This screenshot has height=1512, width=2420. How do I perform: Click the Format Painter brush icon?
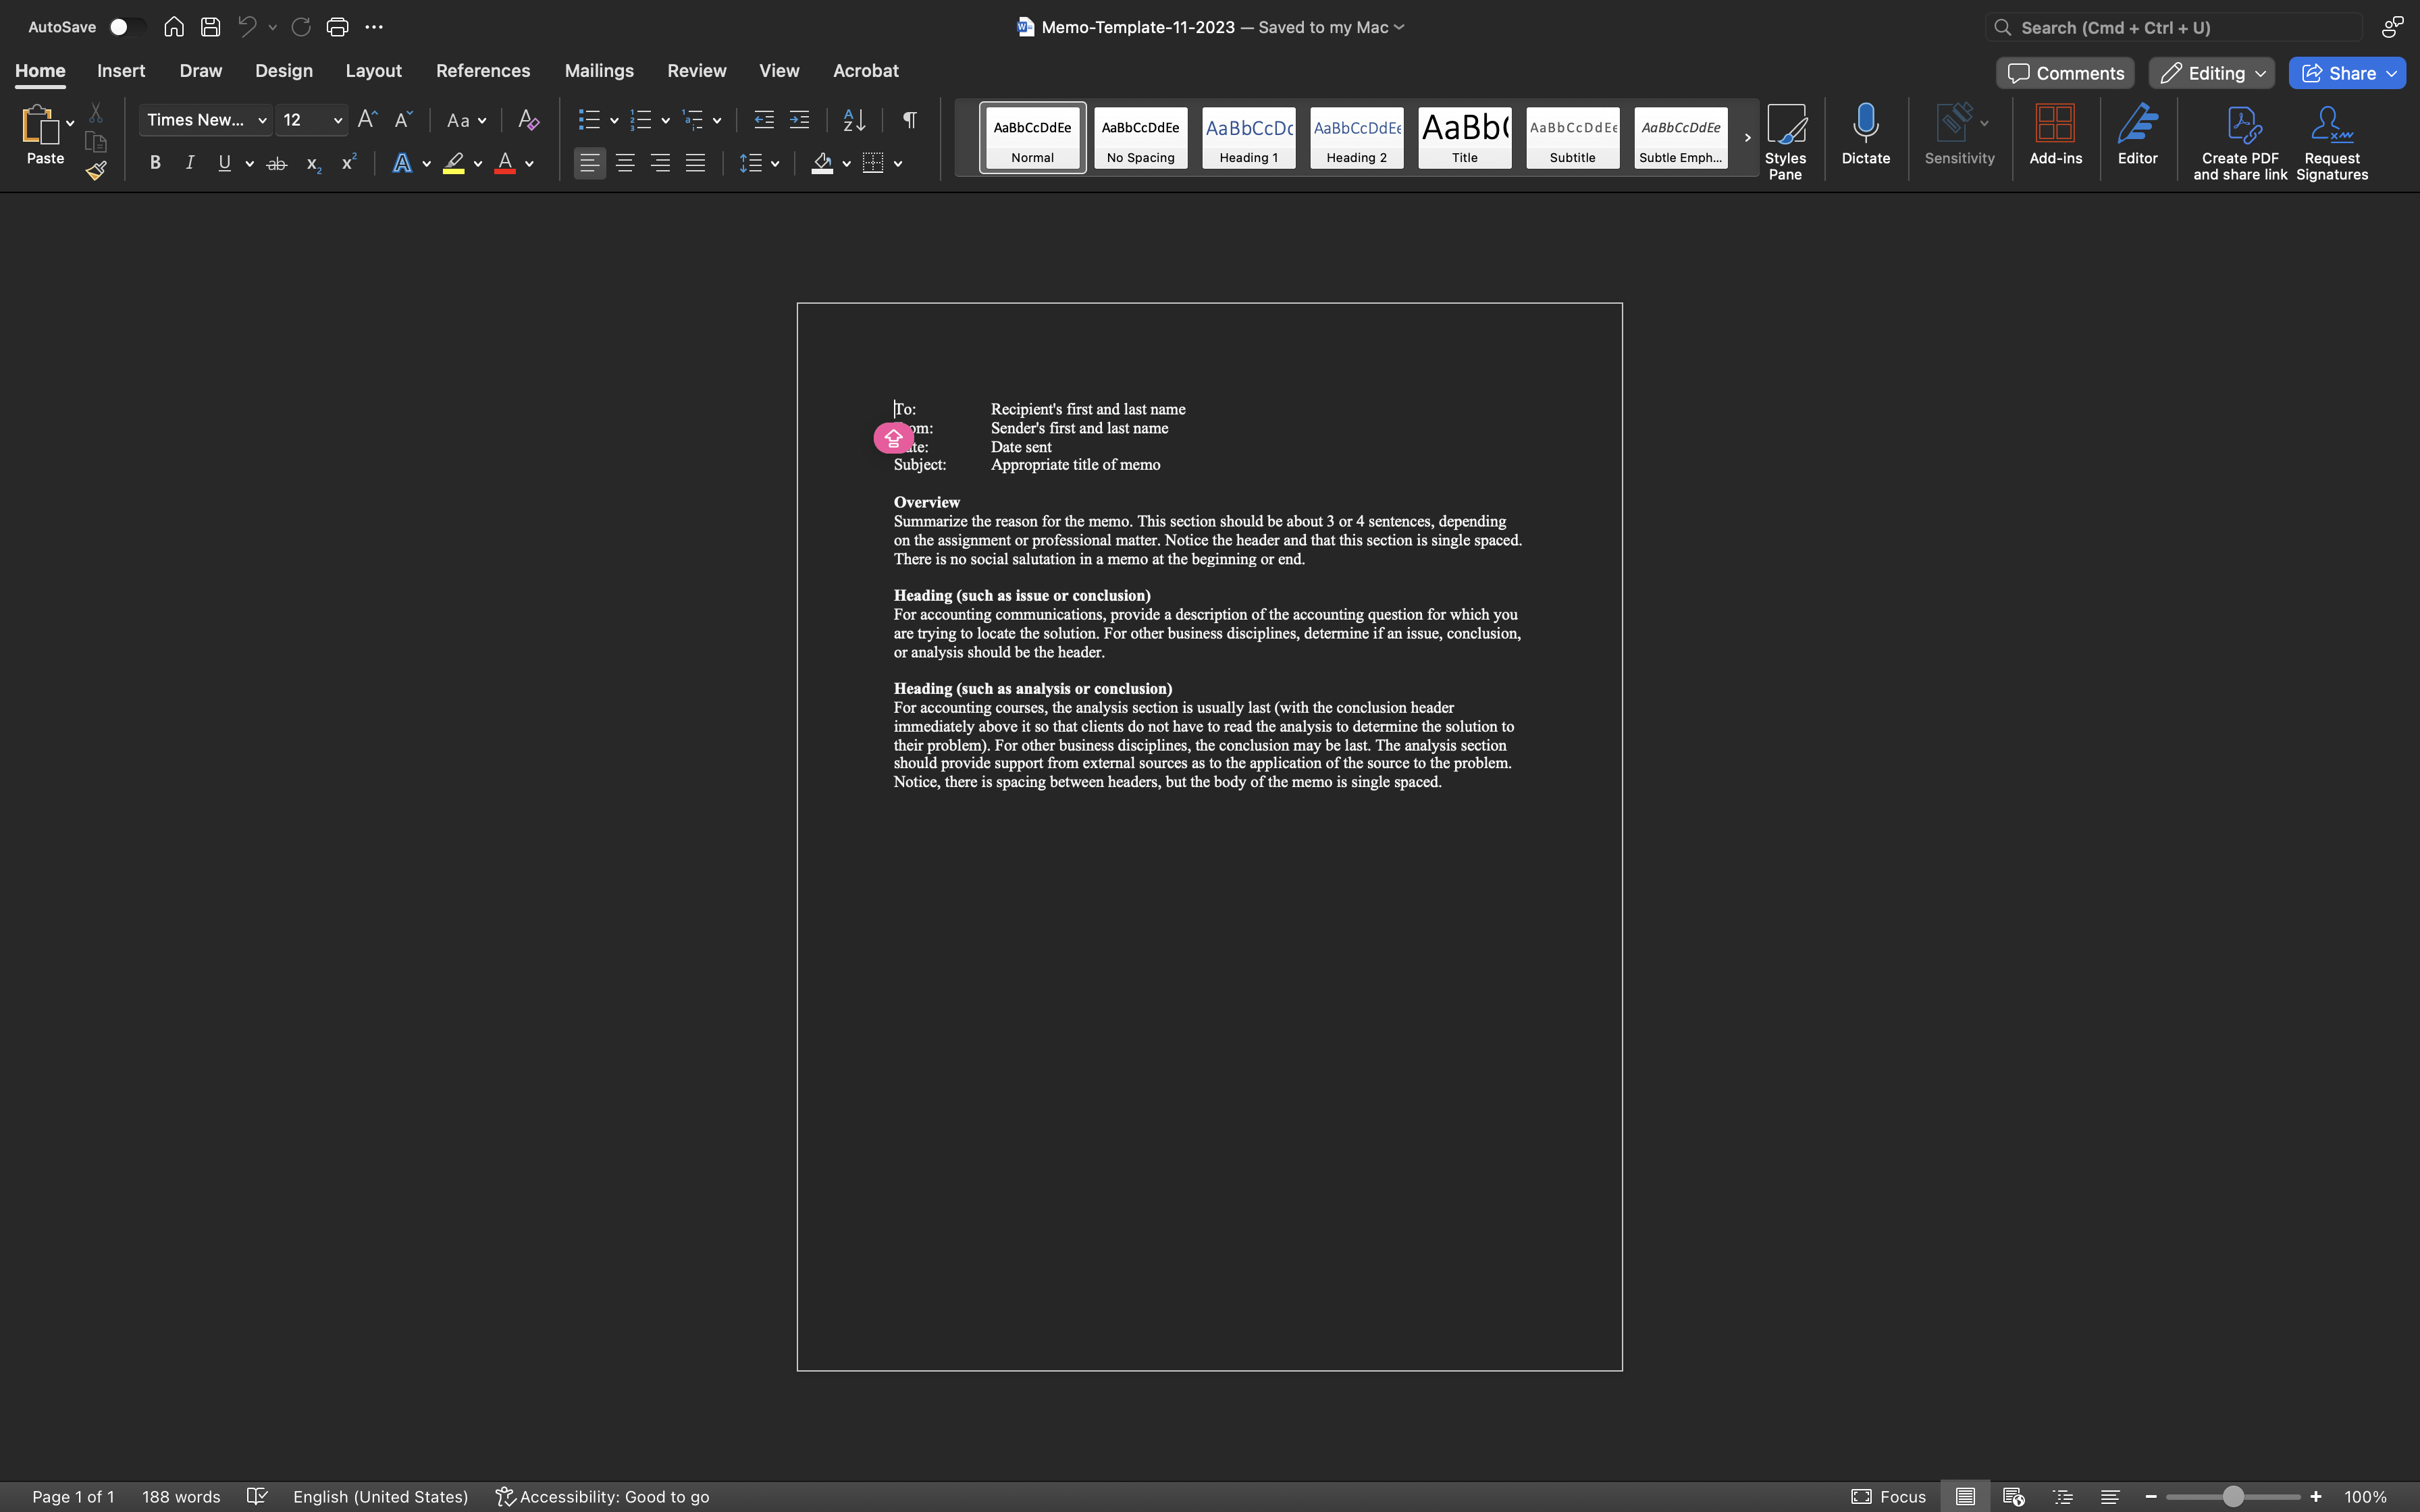[96, 171]
